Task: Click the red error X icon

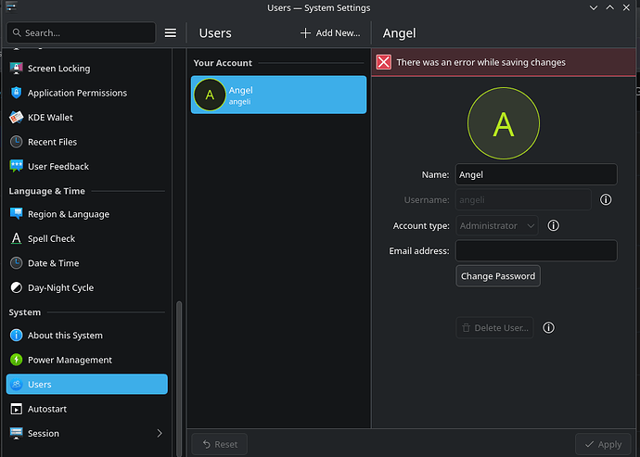Action: 383,62
